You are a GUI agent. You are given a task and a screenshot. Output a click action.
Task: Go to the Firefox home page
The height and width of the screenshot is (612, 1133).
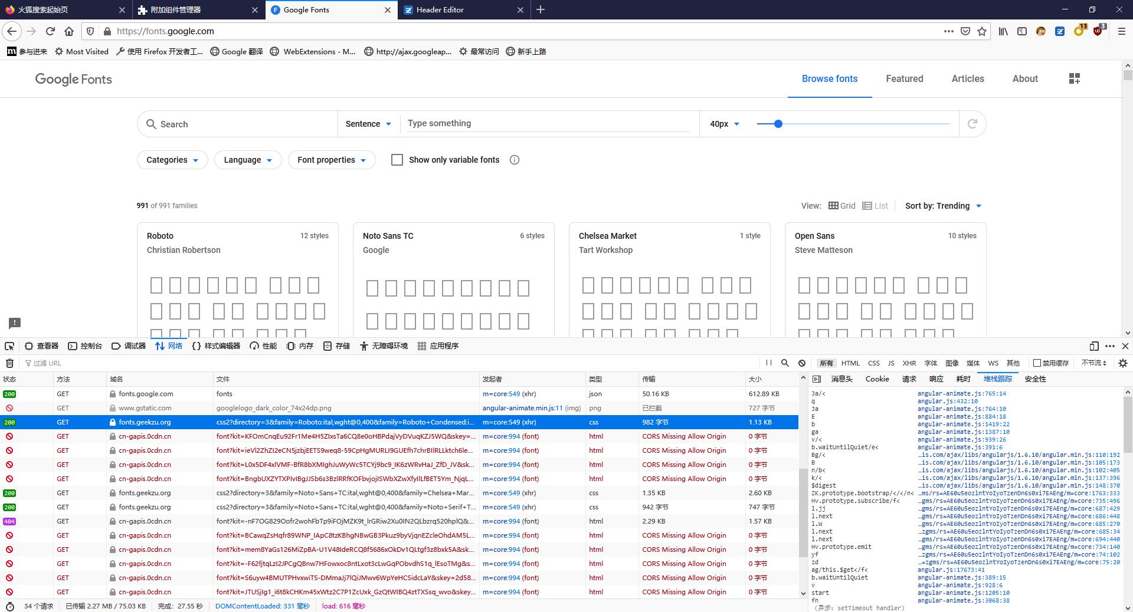point(69,31)
